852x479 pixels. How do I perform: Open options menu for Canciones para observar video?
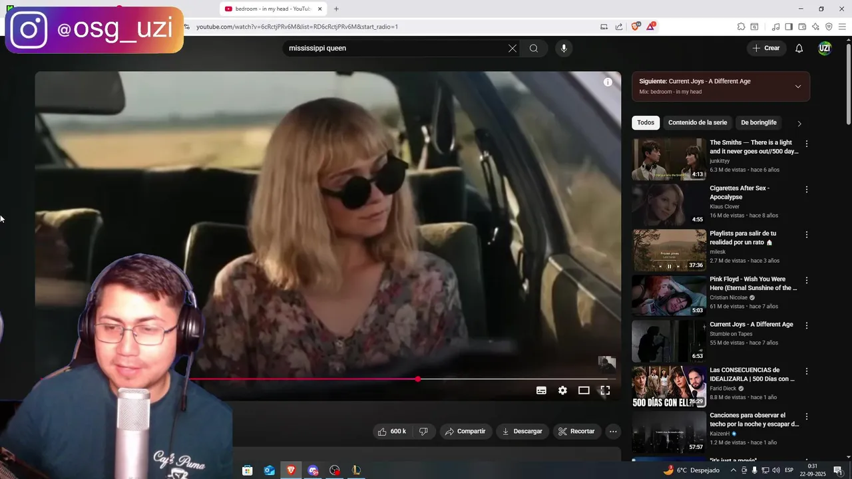(807, 416)
